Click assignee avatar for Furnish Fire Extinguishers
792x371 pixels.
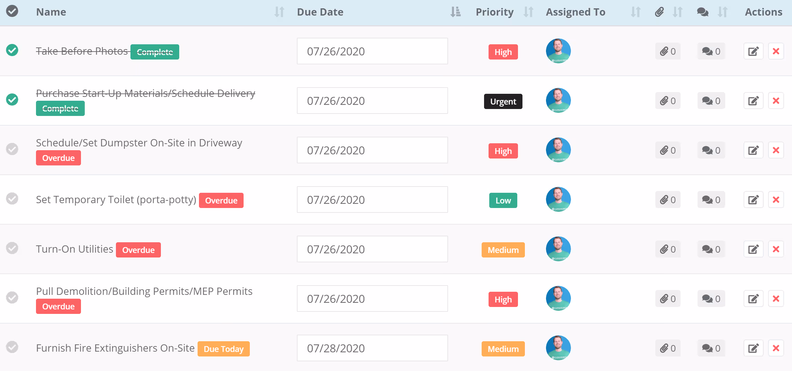click(x=558, y=348)
